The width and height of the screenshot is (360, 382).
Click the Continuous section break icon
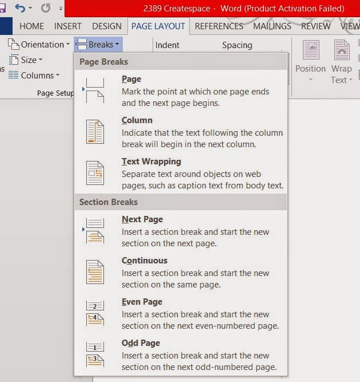tap(95, 272)
